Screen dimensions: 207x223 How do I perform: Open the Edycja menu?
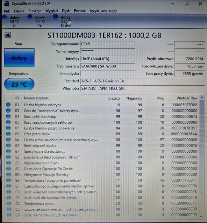pyautogui.click(x=19, y=11)
